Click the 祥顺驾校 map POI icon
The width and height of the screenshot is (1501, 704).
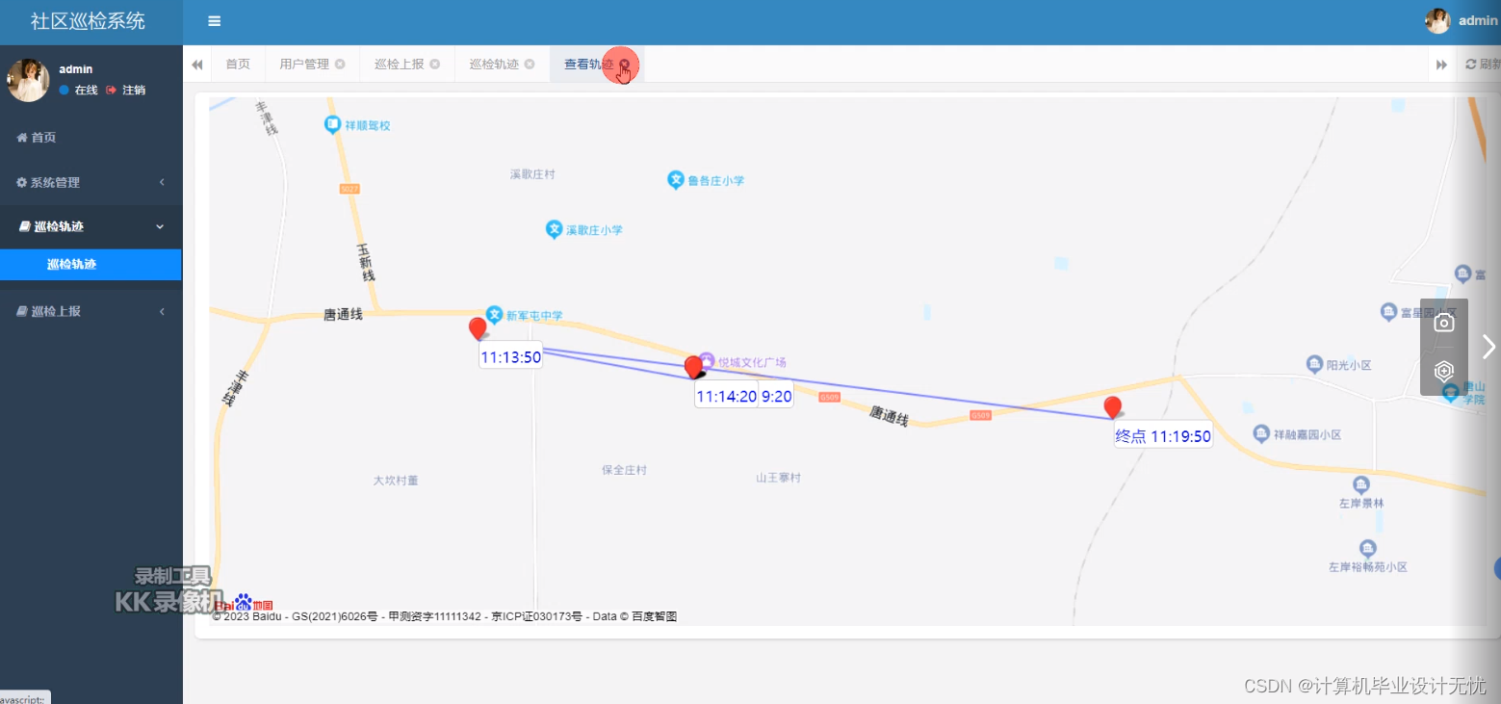click(332, 124)
